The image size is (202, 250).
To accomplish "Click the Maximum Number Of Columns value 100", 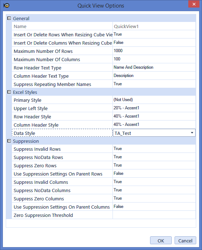I will [x=154, y=59].
